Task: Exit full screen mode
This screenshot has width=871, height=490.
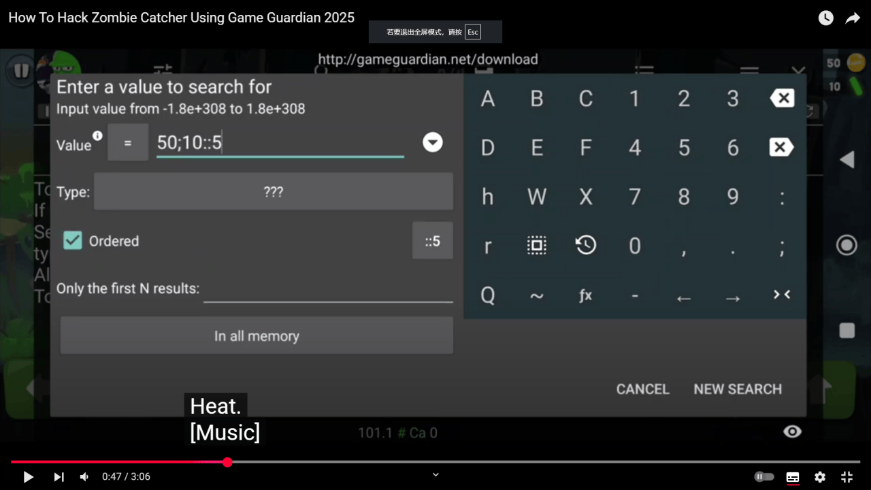Action: [847, 477]
